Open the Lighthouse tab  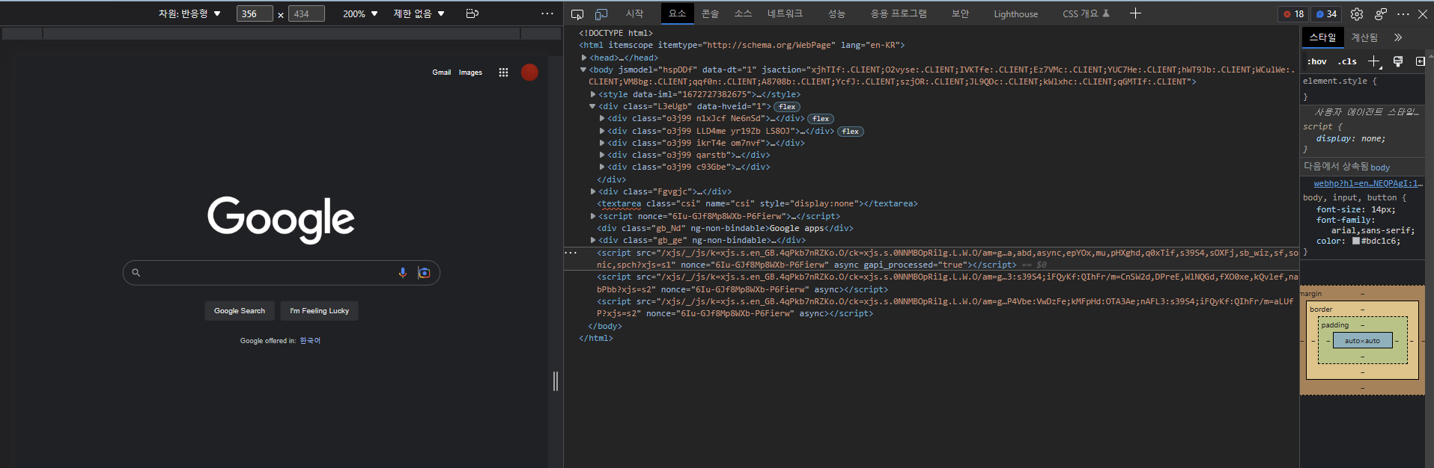pos(1015,13)
